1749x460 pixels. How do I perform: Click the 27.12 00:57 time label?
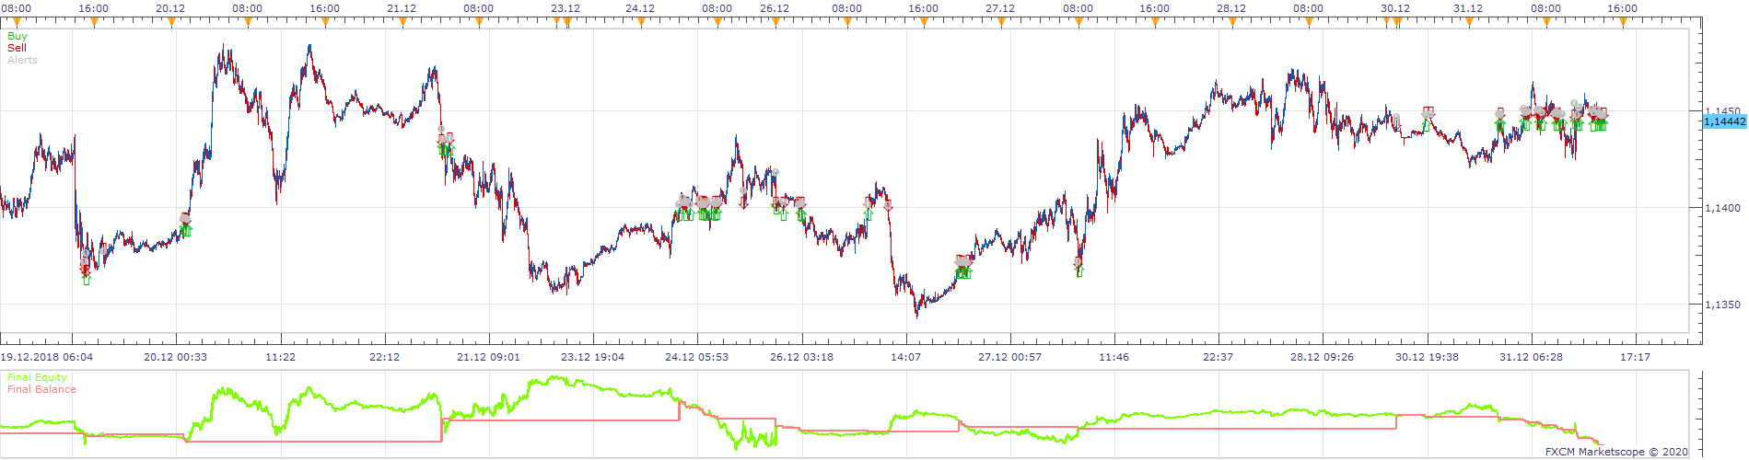1009,357
